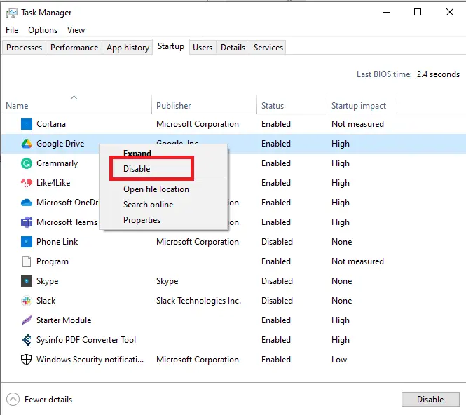The width and height of the screenshot is (466, 415).
Task: Select the Like4Like row name
Action: (53, 183)
